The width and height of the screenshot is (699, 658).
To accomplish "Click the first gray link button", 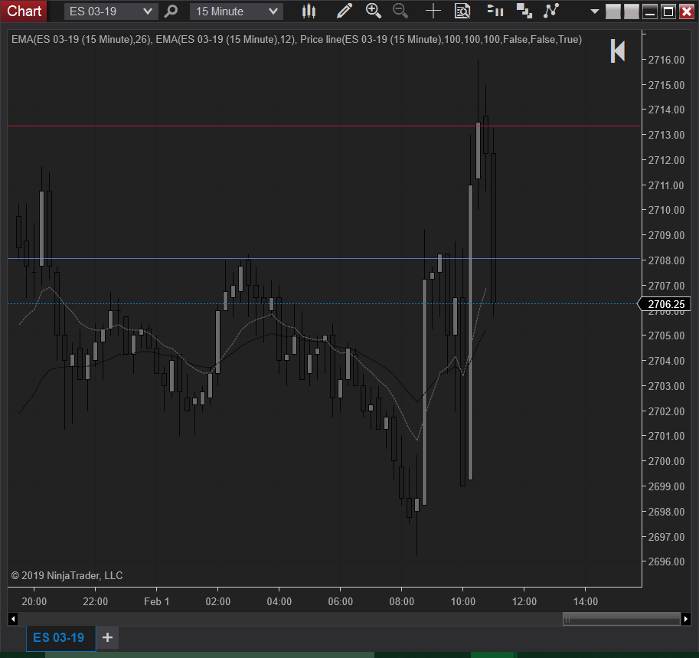I will coord(613,11).
